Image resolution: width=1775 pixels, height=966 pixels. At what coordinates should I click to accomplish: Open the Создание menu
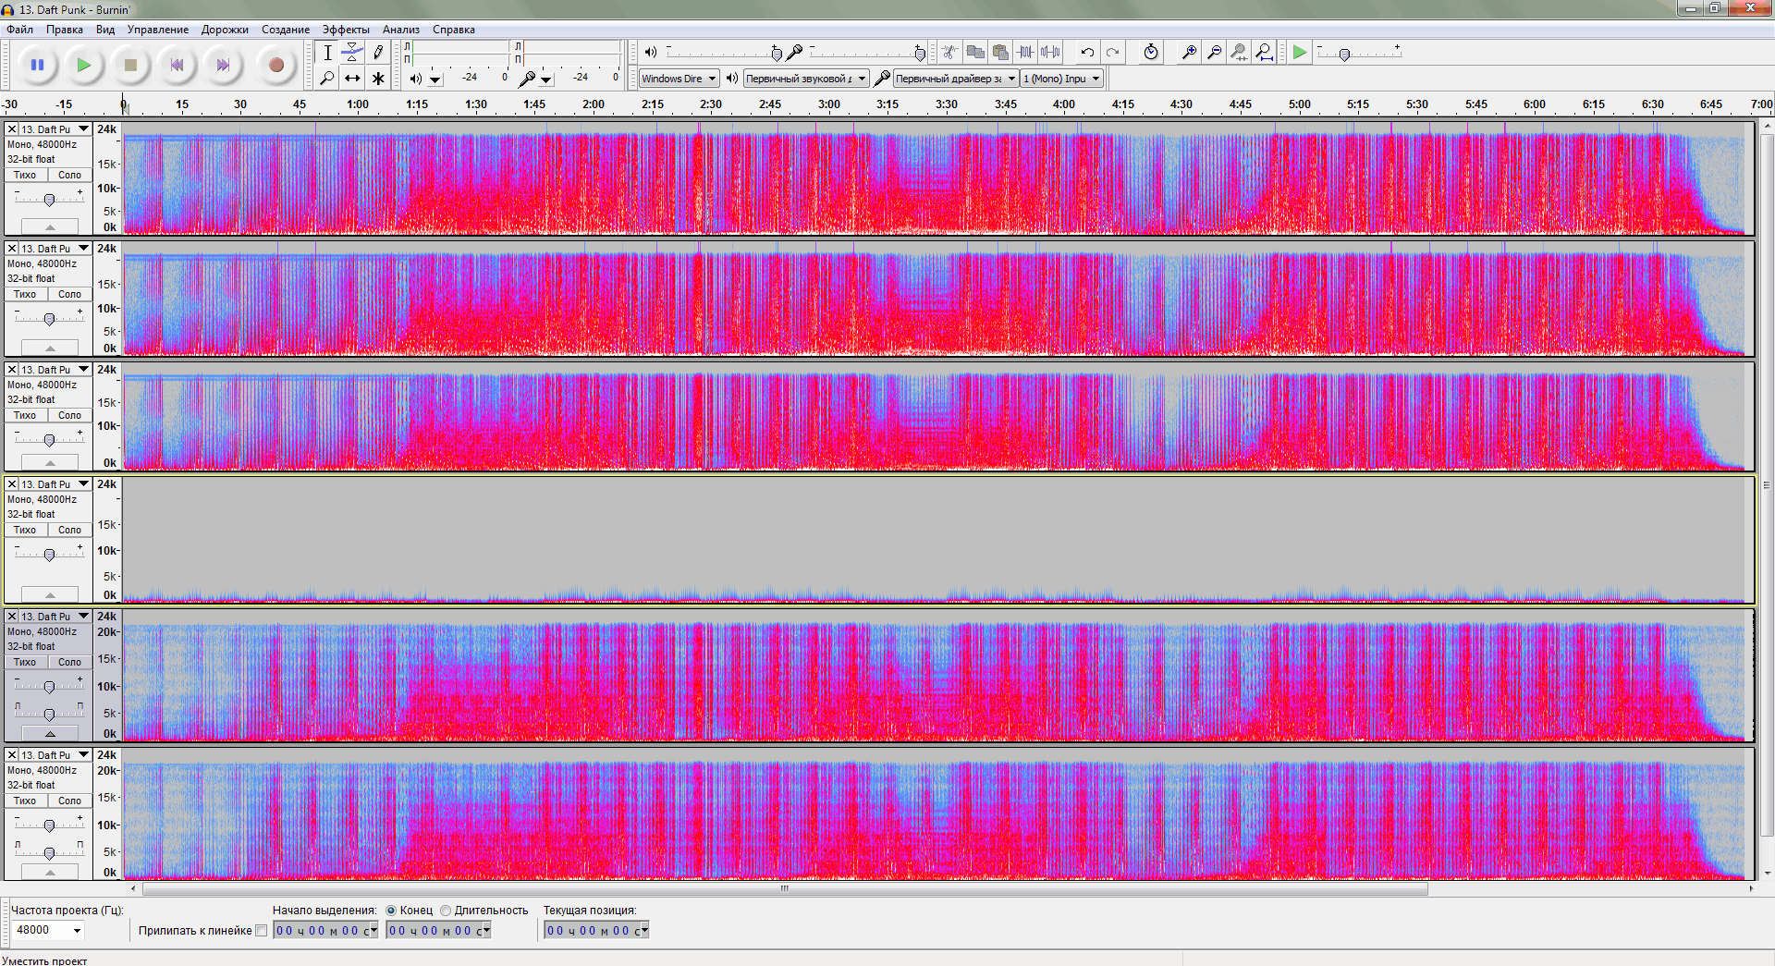286,30
